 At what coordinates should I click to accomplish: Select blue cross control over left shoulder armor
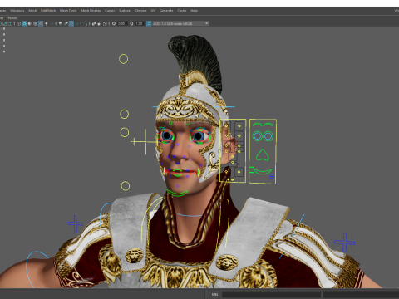[x=345, y=243]
